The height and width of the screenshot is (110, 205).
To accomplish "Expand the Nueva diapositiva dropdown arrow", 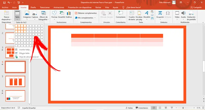I will coord(11,19).
